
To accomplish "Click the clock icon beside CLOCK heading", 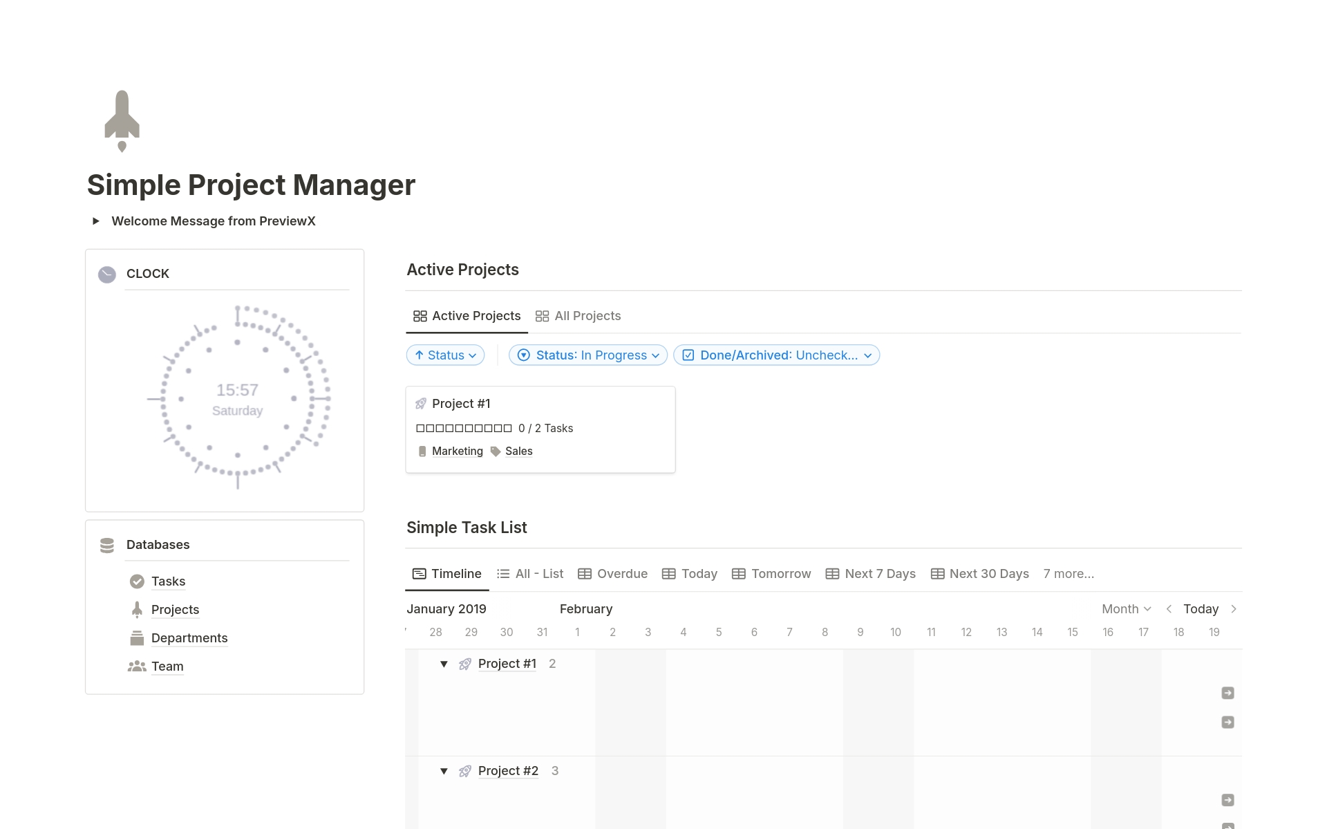I will coord(107,274).
